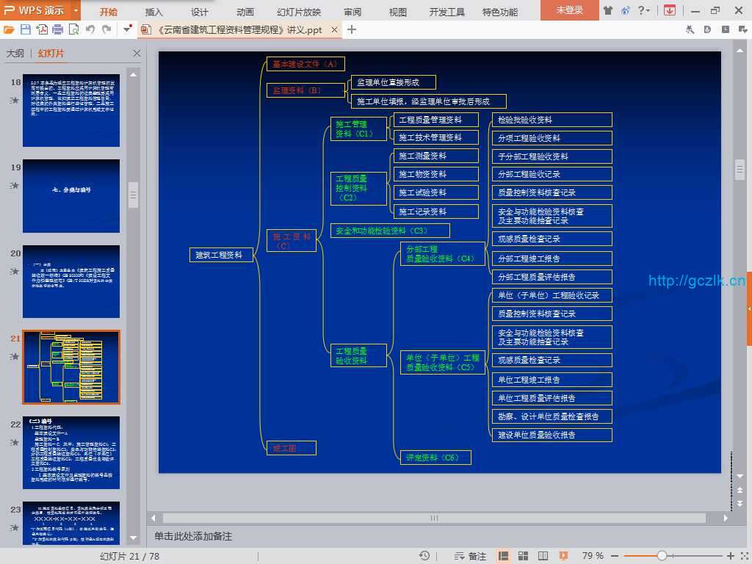
Task: Click the Print icon in quick toolbar
Action: tap(58, 30)
